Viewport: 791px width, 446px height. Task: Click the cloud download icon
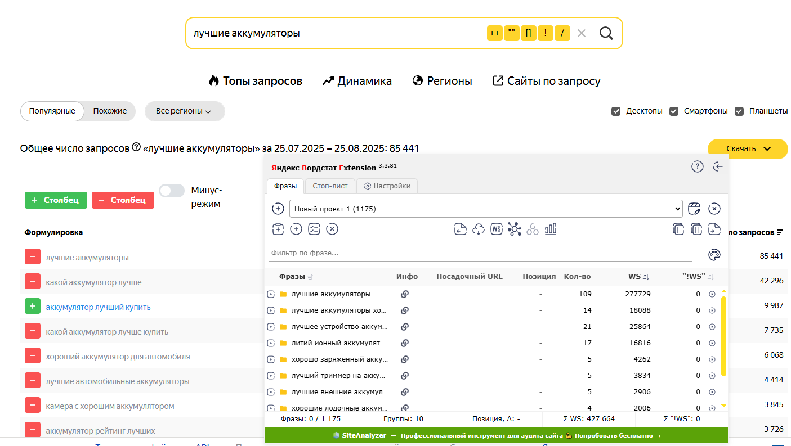point(479,229)
